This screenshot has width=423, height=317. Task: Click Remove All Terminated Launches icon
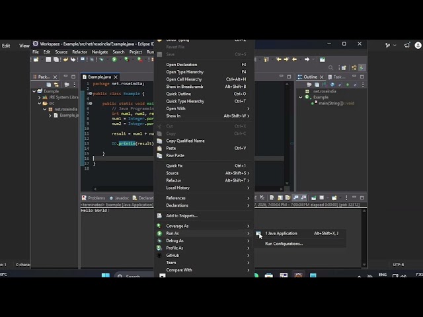click(262, 198)
